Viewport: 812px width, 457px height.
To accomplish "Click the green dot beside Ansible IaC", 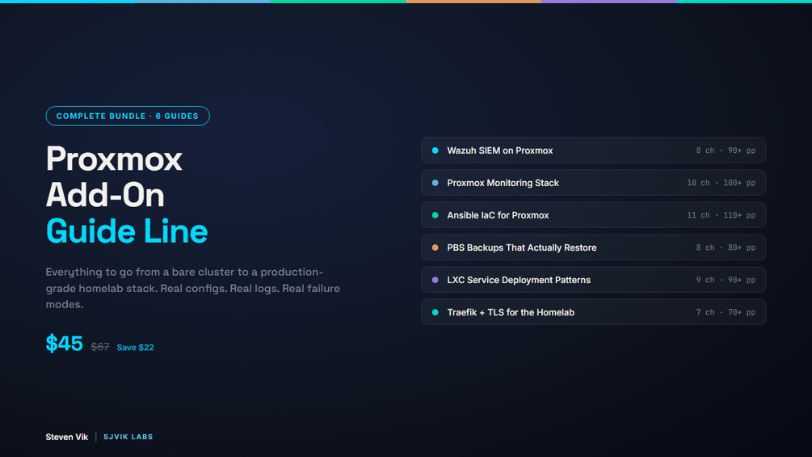I will tap(435, 215).
